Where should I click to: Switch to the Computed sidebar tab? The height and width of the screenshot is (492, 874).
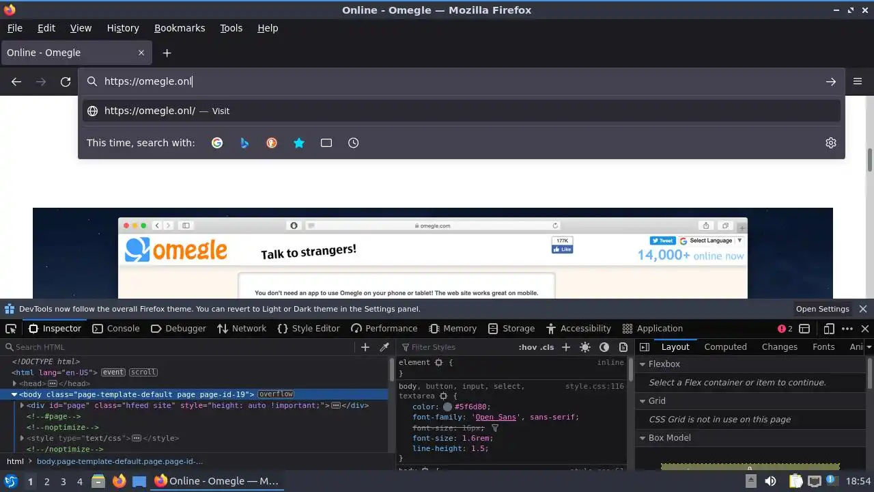click(x=725, y=347)
